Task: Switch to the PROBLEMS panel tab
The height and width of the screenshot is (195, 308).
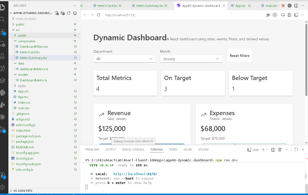Action: 92,149
